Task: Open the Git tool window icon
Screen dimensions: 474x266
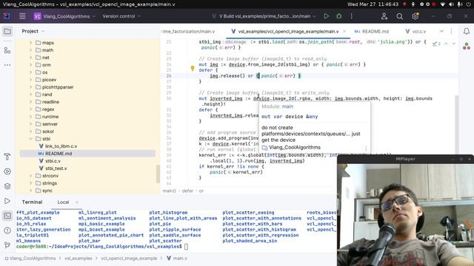Action: (7, 245)
